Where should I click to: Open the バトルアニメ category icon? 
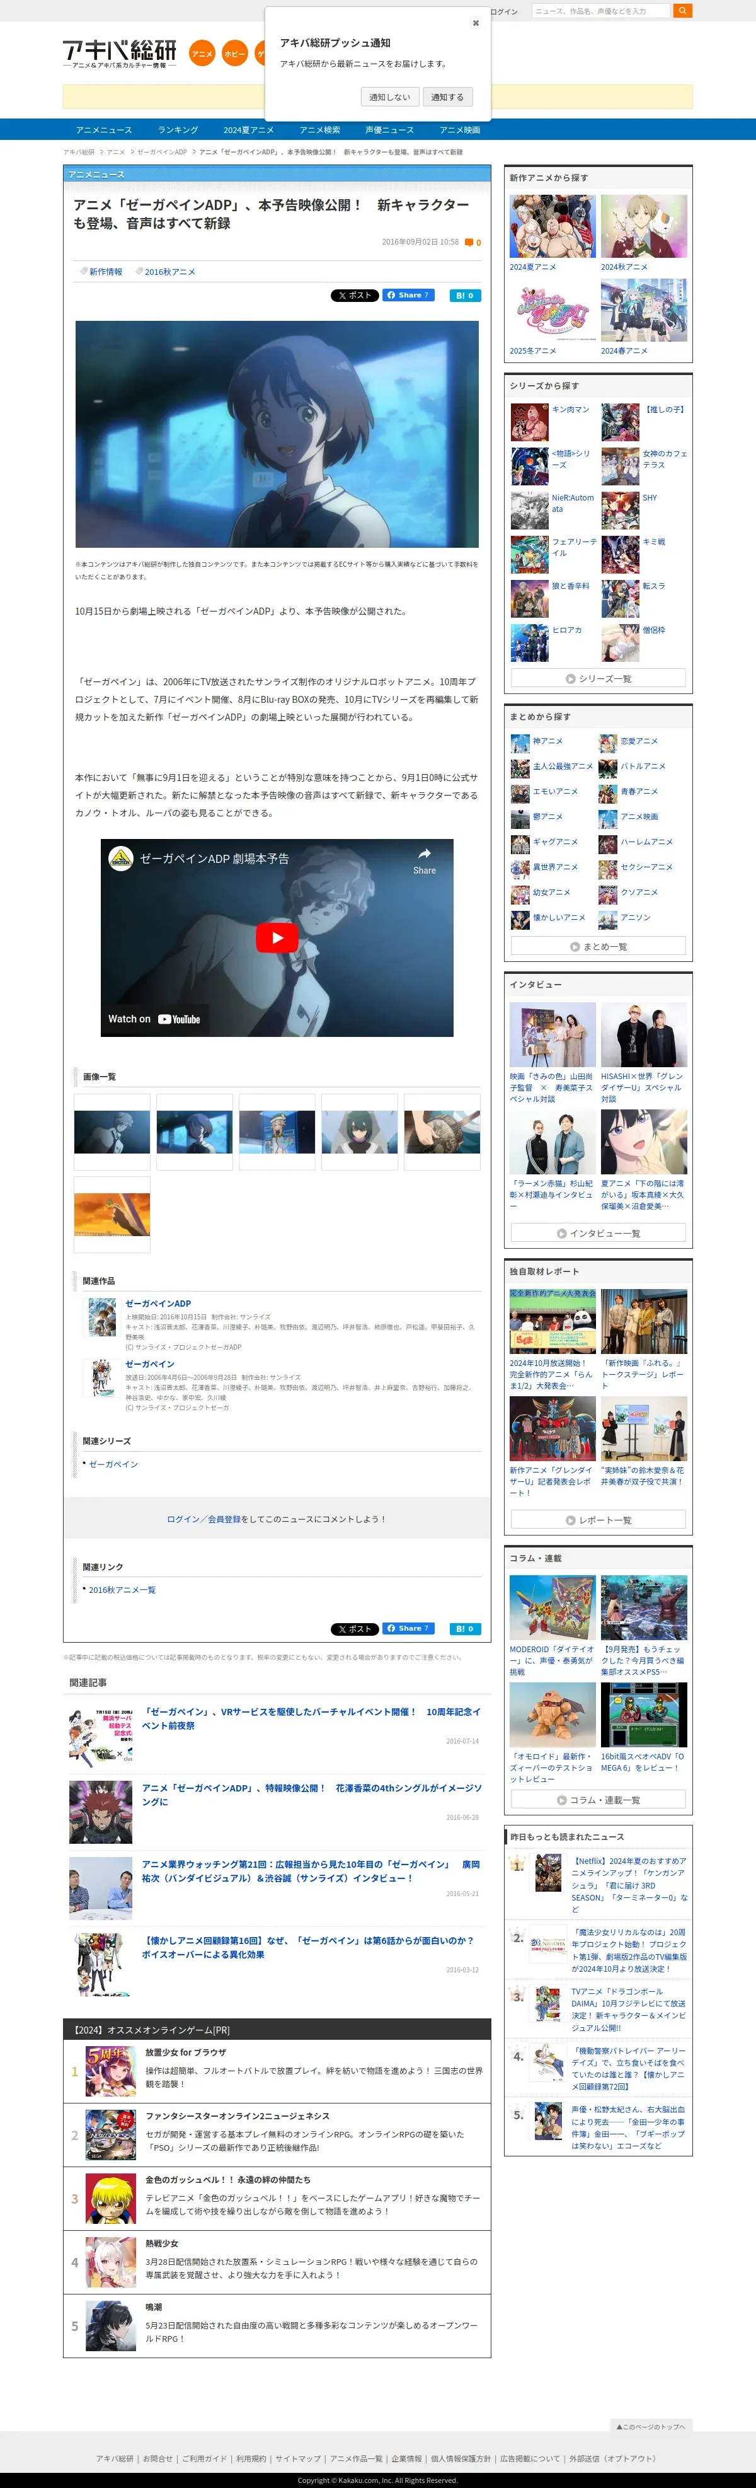[607, 768]
